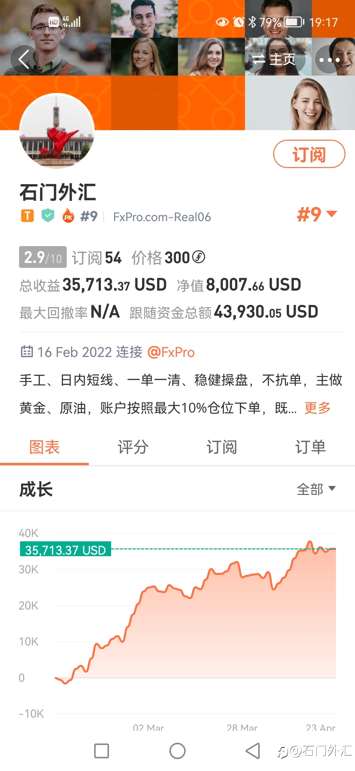Expand description with 更多 link
355x771 pixels.
(x=318, y=408)
